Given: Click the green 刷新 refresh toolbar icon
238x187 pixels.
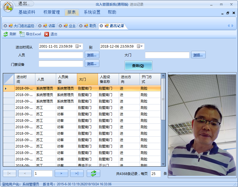Looking at the screenshot, I should [x=6, y=34].
